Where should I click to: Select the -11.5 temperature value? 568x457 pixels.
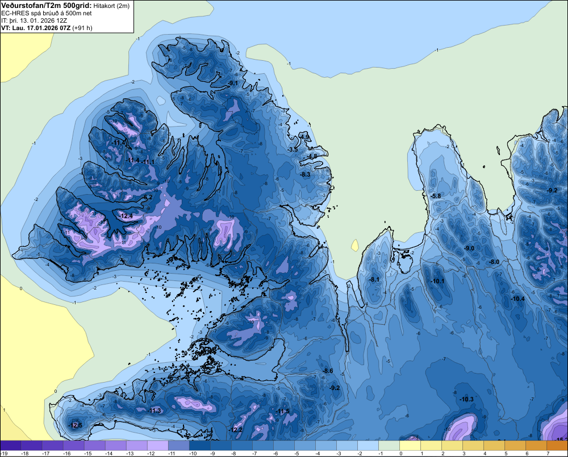(282, 411)
